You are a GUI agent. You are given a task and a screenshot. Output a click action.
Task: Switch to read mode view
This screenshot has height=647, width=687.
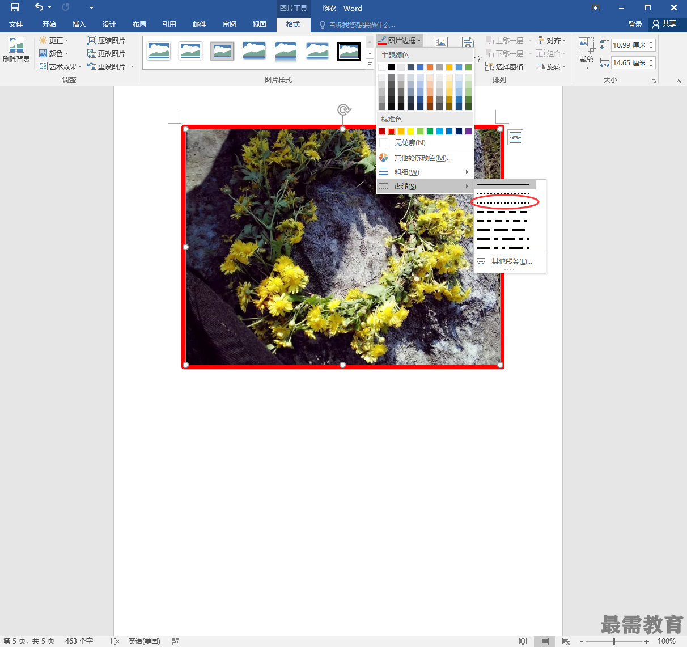[x=523, y=641]
